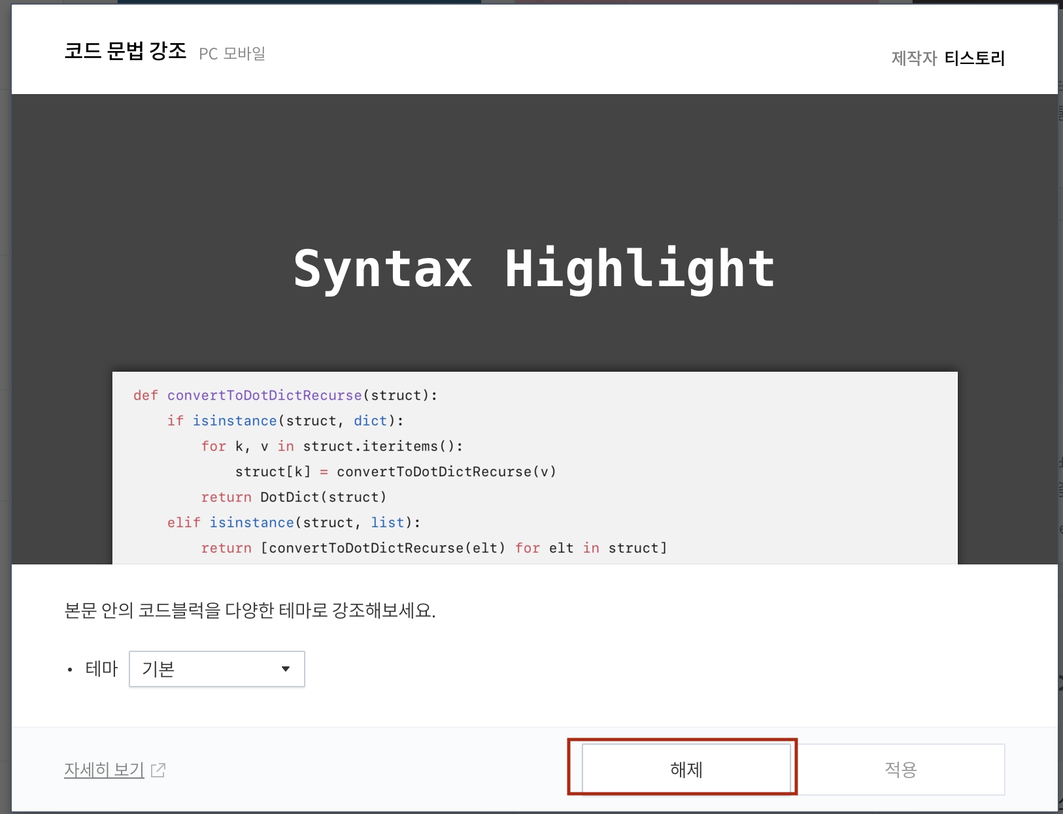Image resolution: width=1063 pixels, height=814 pixels.
Task: Select the 티스토리 creator link
Action: click(977, 58)
